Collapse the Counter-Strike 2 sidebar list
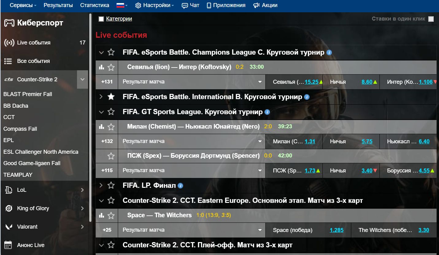The image size is (439, 255). click(83, 79)
